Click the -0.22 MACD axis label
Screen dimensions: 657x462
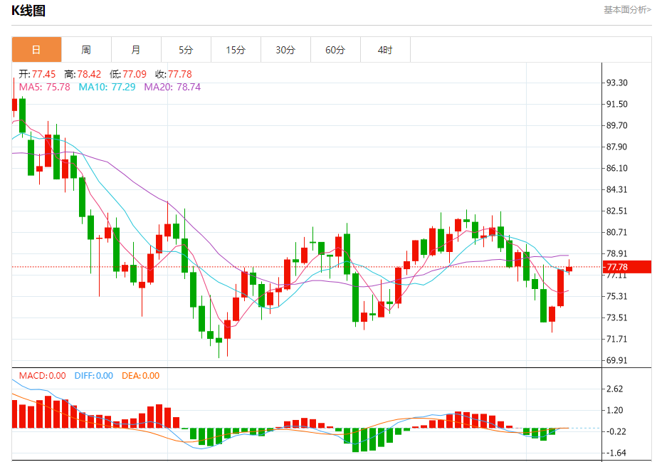616,431
